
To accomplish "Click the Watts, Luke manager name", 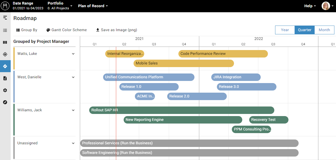I will [x=27, y=54].
